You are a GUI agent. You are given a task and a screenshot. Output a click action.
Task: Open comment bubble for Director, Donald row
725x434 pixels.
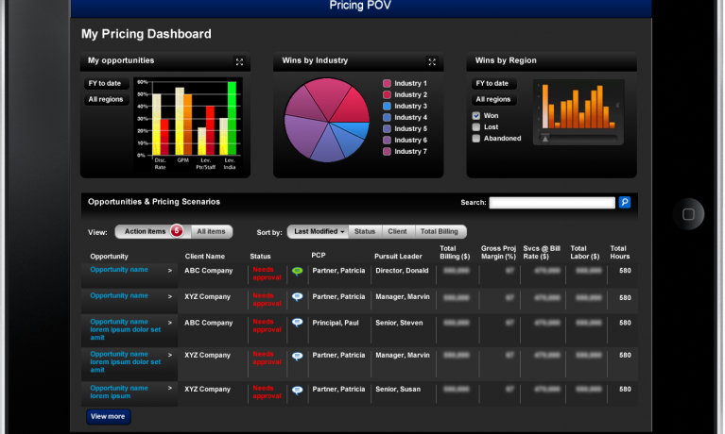[298, 271]
